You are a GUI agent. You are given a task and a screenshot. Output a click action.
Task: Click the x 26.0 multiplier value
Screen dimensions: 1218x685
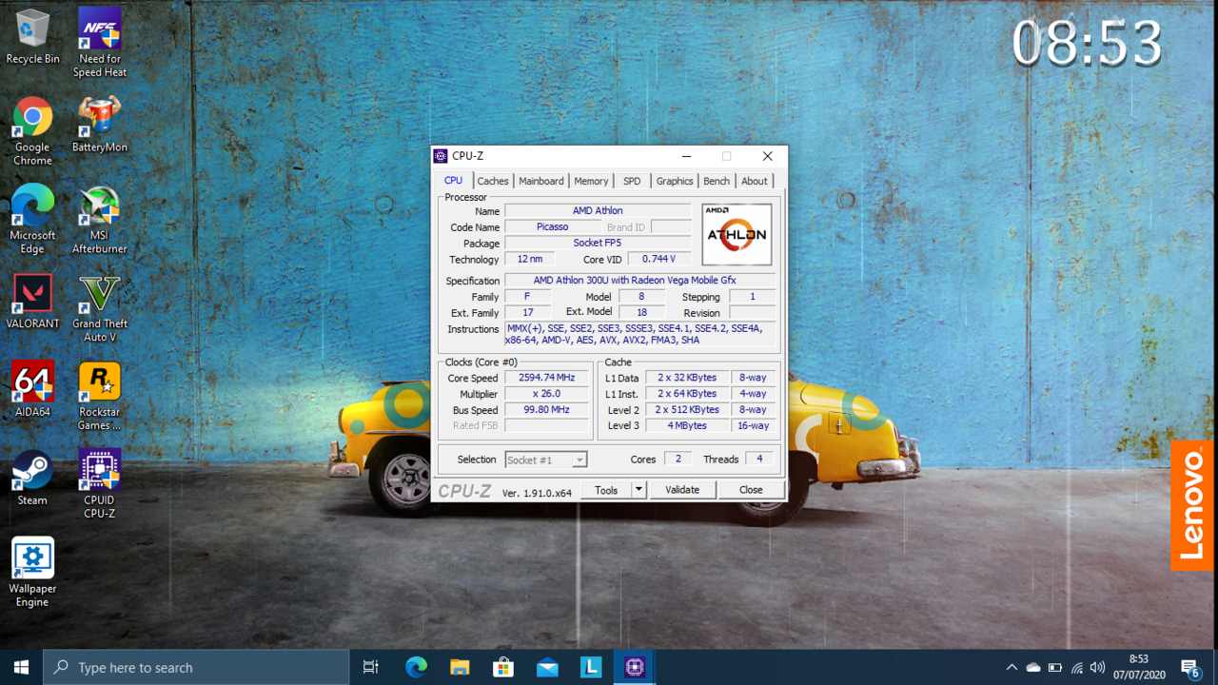(x=546, y=394)
